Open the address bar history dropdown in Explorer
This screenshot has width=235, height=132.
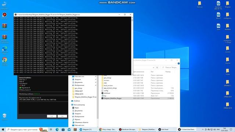pos(153,67)
